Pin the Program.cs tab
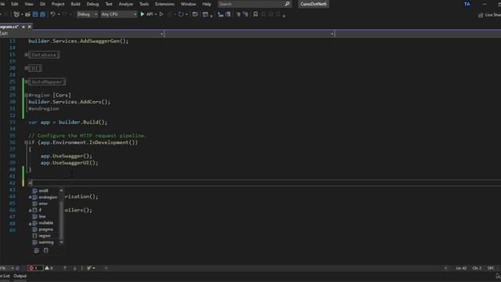The width and height of the screenshot is (501, 282). tap(23, 27)
